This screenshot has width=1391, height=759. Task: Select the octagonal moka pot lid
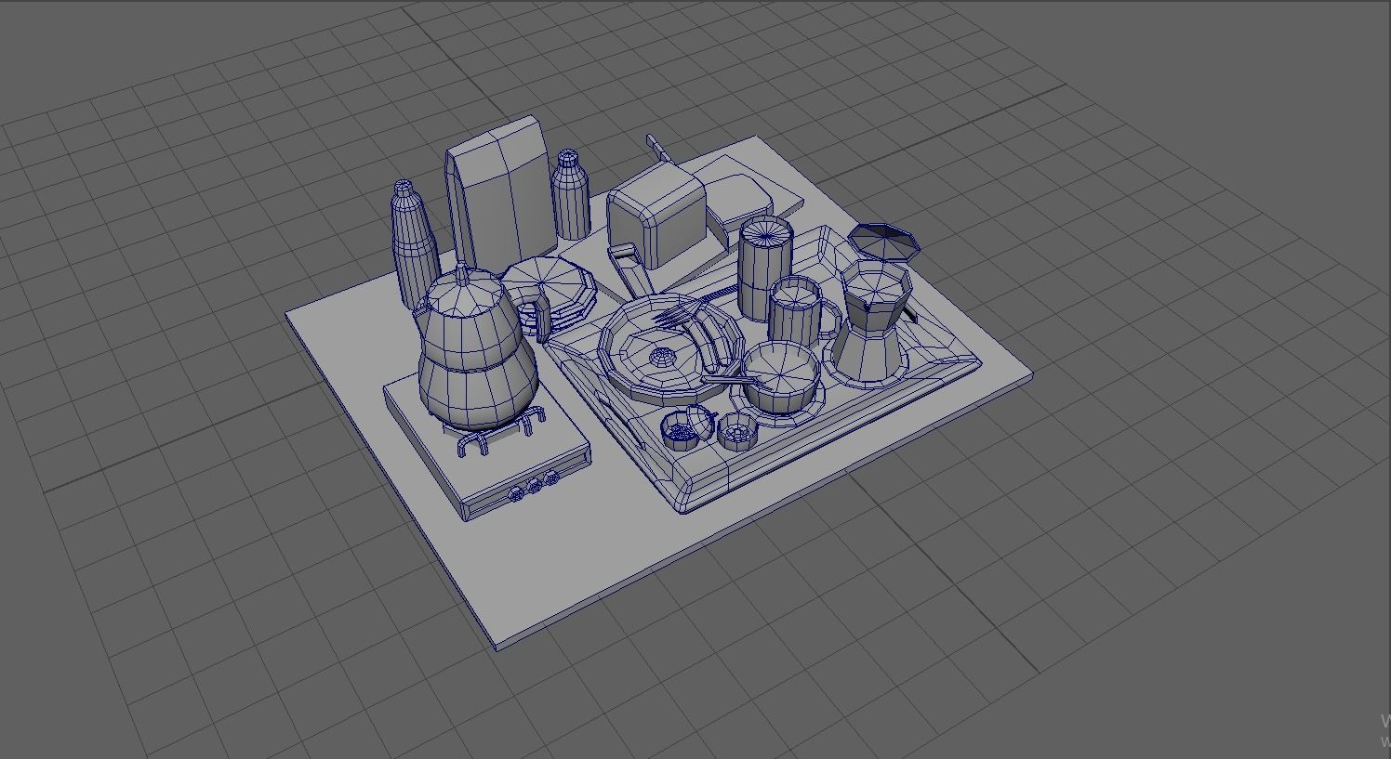coord(883,241)
